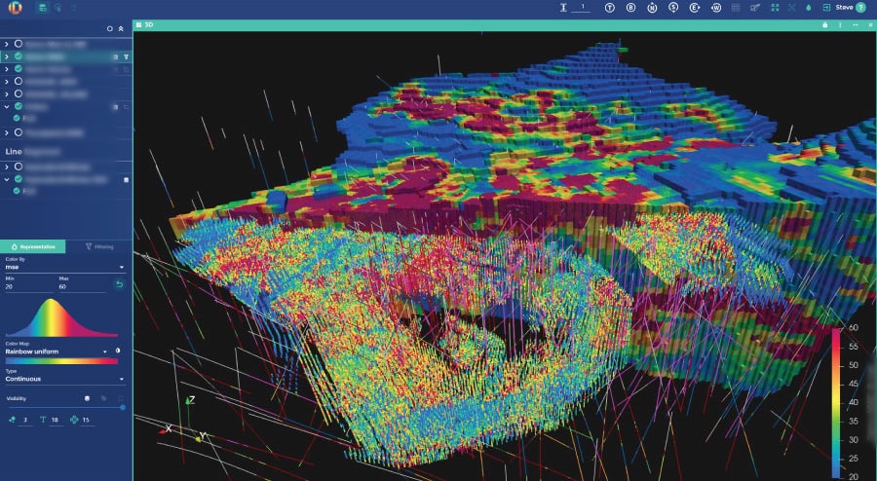Reset min/max range with undo arrow
Viewport: 877px width, 481px height.
point(119,285)
